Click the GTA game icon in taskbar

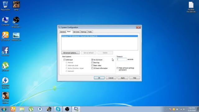point(49,109)
